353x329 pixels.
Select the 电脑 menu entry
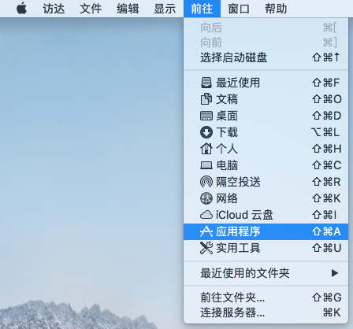click(x=266, y=165)
